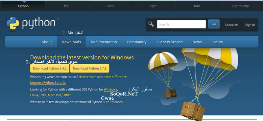The image size is (263, 121).
Task: Open the PyPI top tab
Action: 154,6
